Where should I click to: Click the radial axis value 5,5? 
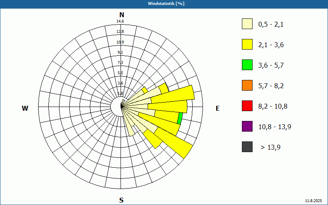point(120,73)
